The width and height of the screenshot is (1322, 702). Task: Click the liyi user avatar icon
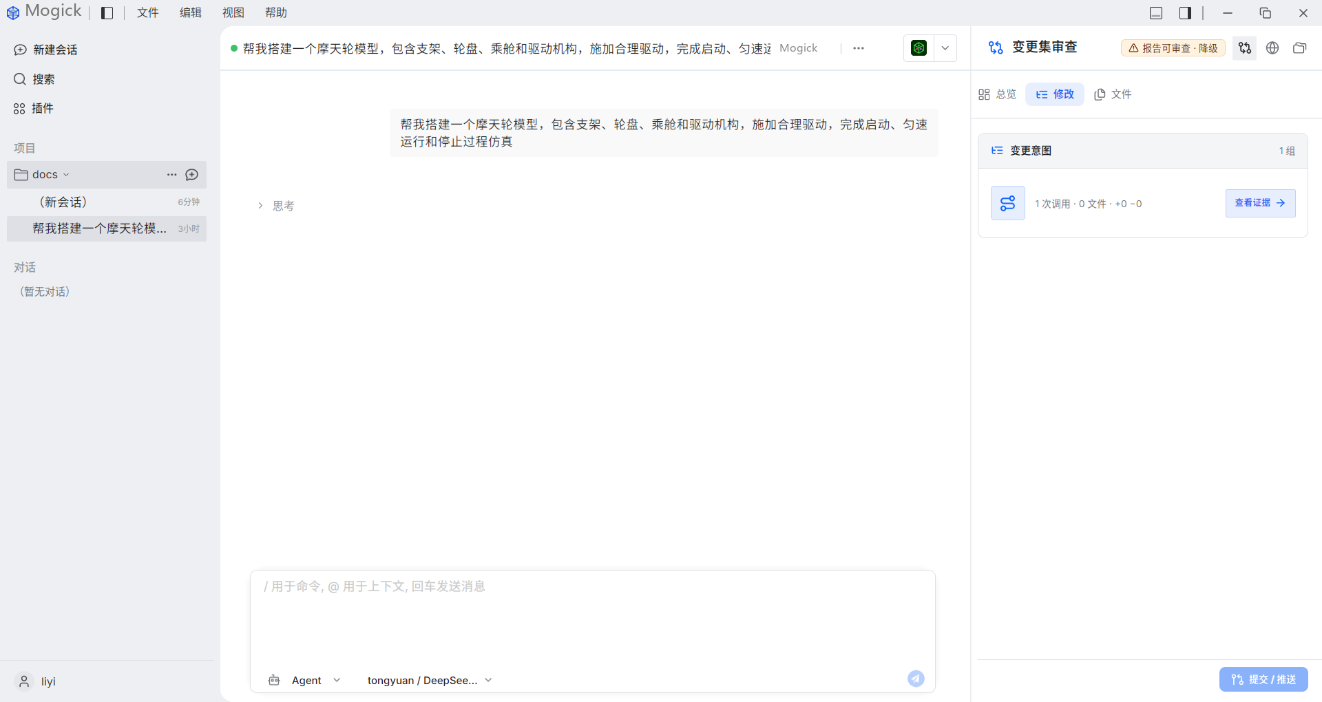click(x=24, y=681)
